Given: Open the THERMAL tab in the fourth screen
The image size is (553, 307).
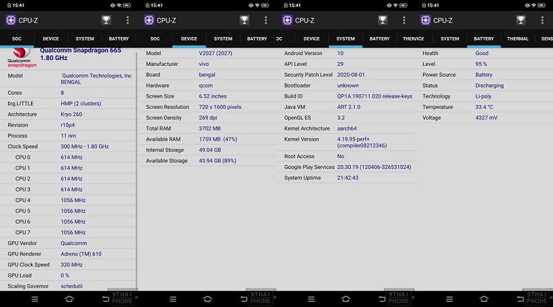Looking at the screenshot, I should point(518,38).
